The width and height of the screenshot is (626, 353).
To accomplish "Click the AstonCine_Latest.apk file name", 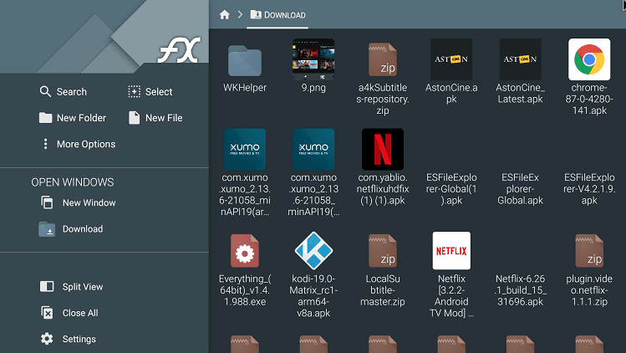I will click(x=520, y=93).
